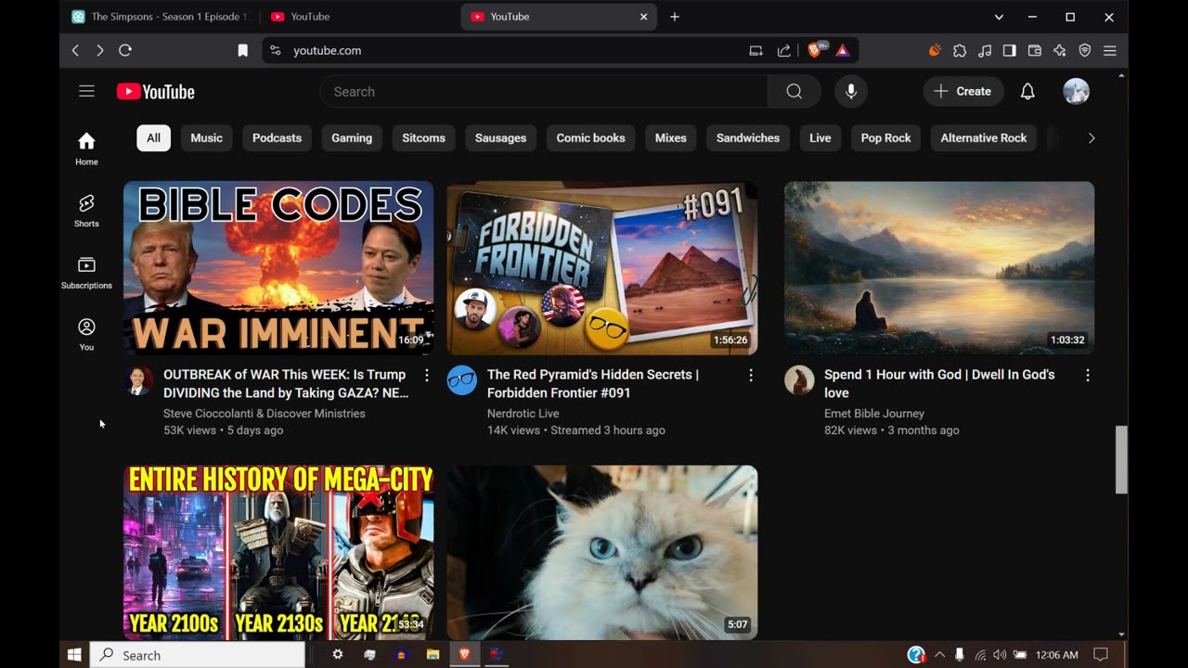Image resolution: width=1188 pixels, height=668 pixels.
Task: Open The Red Pyramid's Hidden Secrets title
Action: coord(593,383)
